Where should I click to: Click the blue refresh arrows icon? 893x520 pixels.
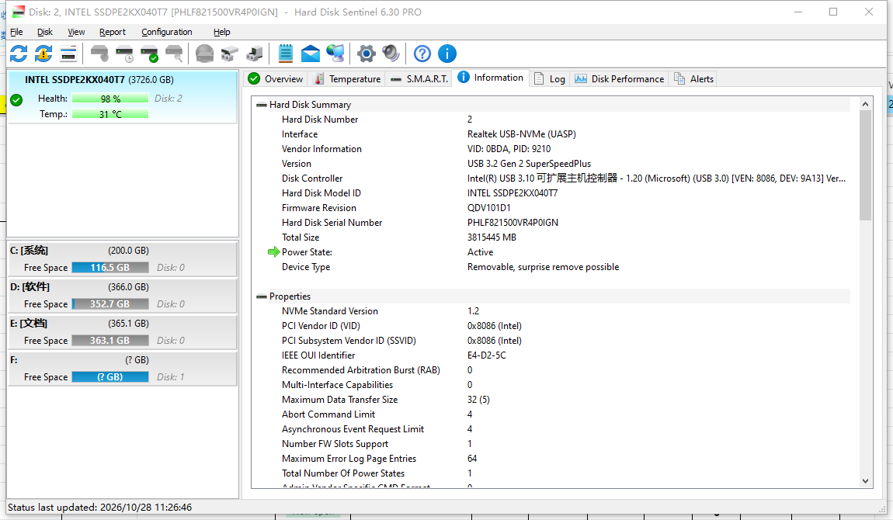(19, 54)
